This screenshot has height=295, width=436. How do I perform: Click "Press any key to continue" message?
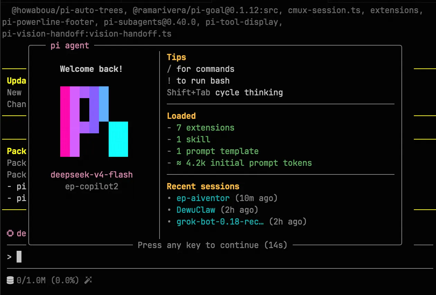point(213,245)
